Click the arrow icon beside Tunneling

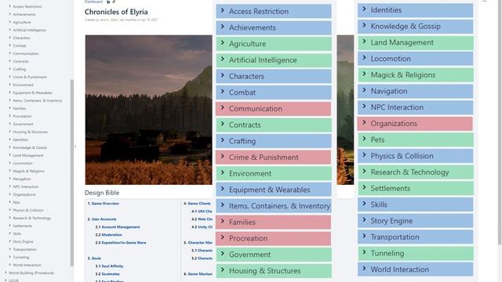click(364, 252)
